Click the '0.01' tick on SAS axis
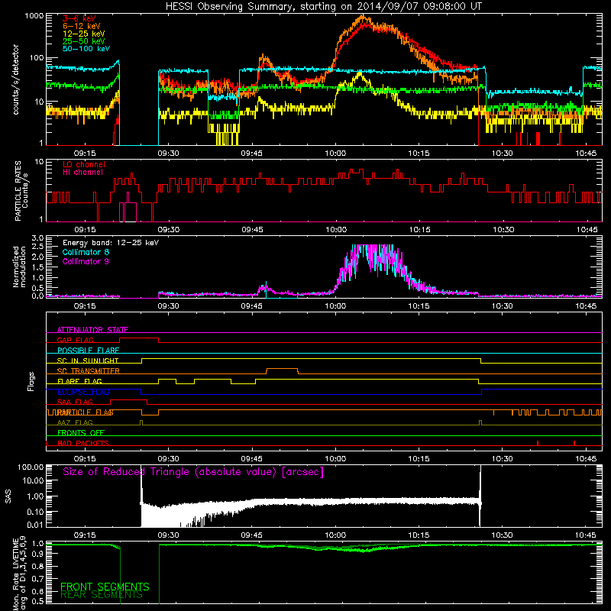 pyautogui.click(x=35, y=525)
